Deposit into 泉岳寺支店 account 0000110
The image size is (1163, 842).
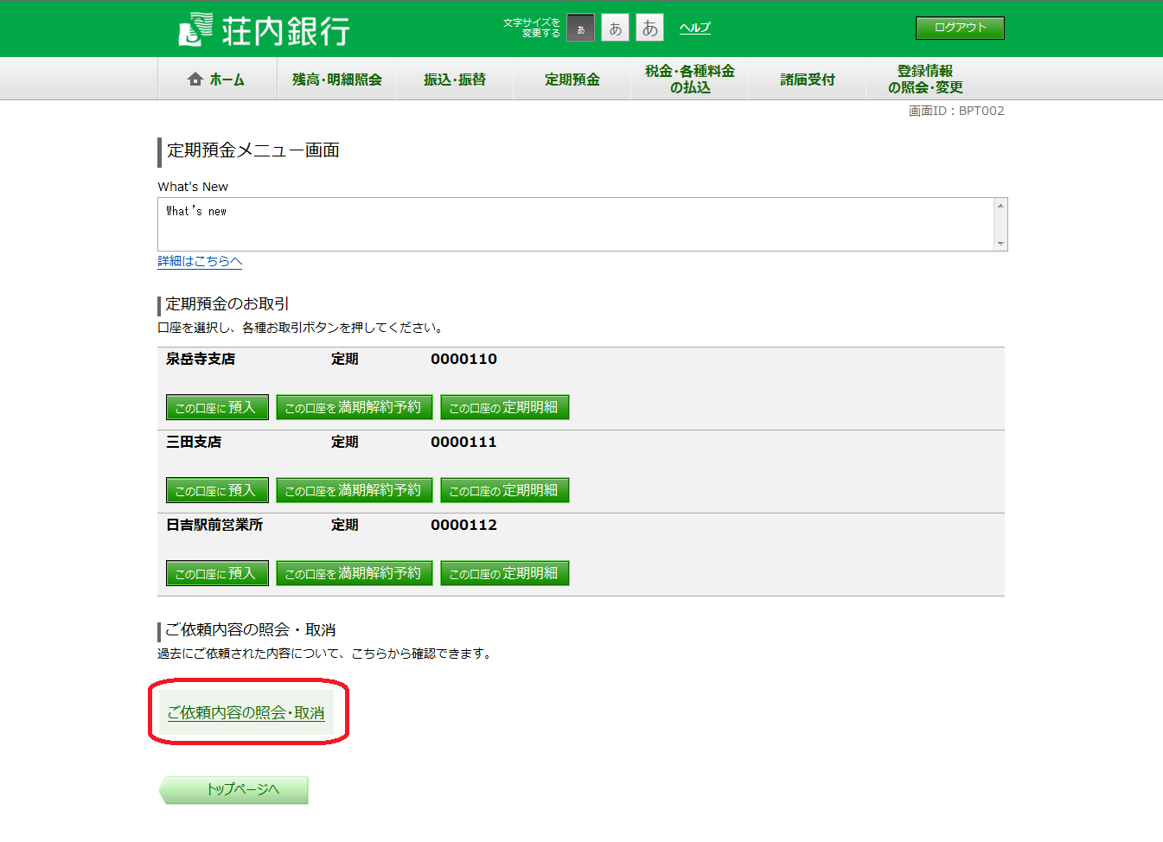click(217, 407)
